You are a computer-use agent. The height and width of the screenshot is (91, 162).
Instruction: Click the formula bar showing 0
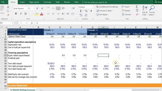coord(98,23)
